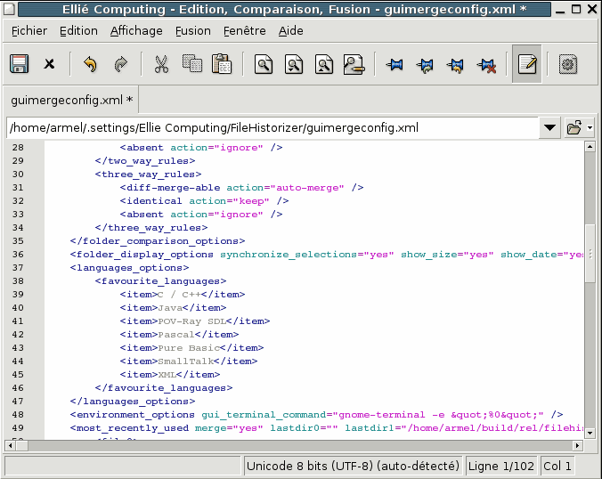
Task: Redo the undone edit
Action: pos(120,64)
